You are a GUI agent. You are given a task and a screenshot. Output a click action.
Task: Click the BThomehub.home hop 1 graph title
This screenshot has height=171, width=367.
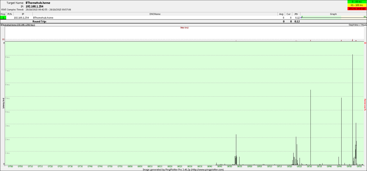click(18, 25)
